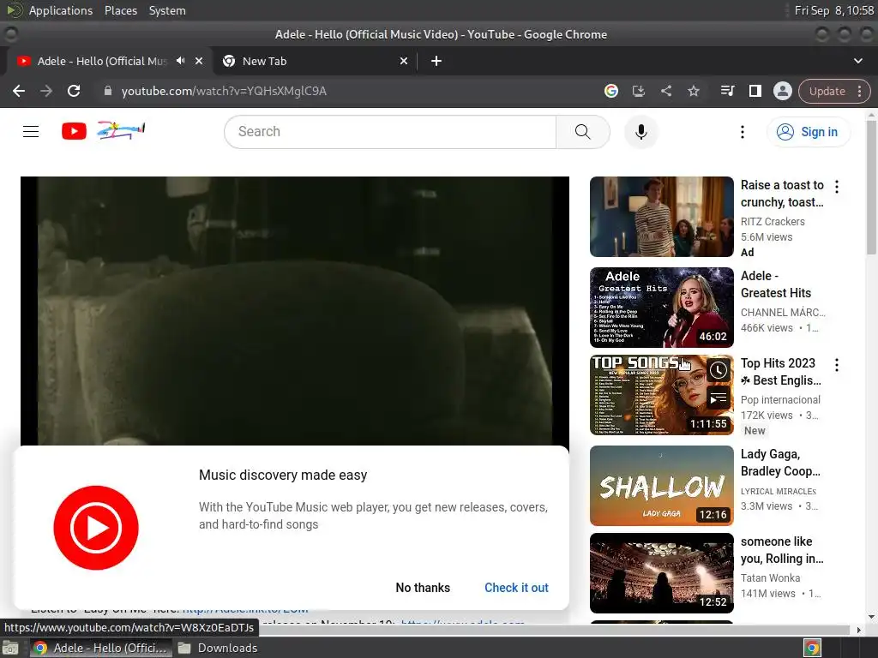Open the SHALLOW Lady Gaga thumbnail
The image size is (878, 658).
[661, 486]
